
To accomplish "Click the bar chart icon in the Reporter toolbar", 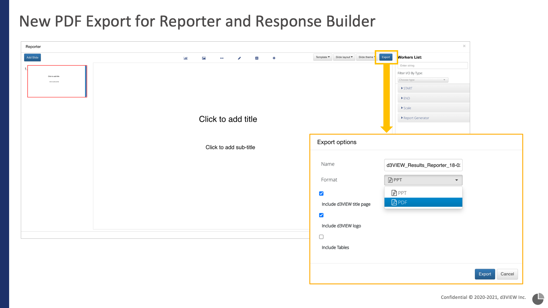I will (186, 58).
